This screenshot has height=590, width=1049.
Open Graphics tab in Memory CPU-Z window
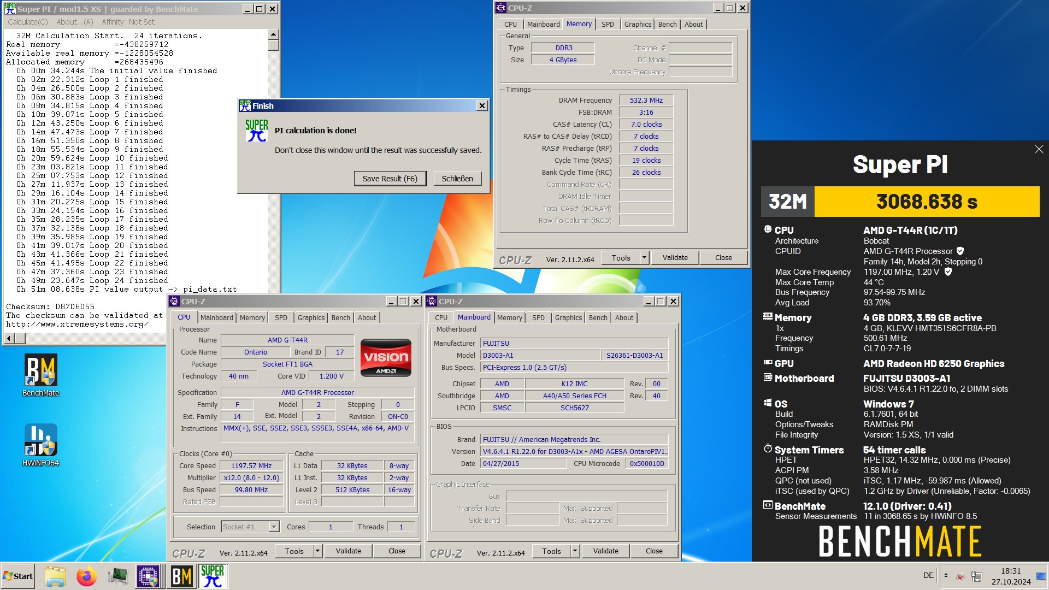(638, 25)
